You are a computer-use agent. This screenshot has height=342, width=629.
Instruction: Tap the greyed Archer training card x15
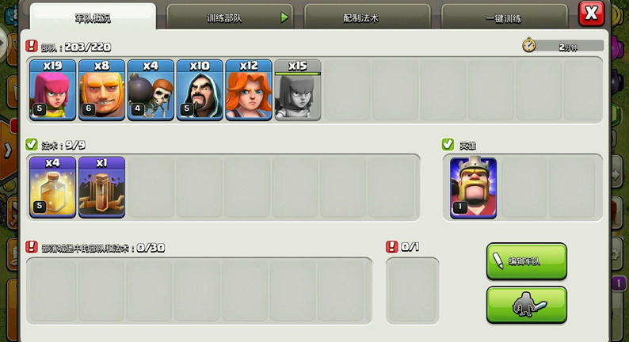[298, 89]
